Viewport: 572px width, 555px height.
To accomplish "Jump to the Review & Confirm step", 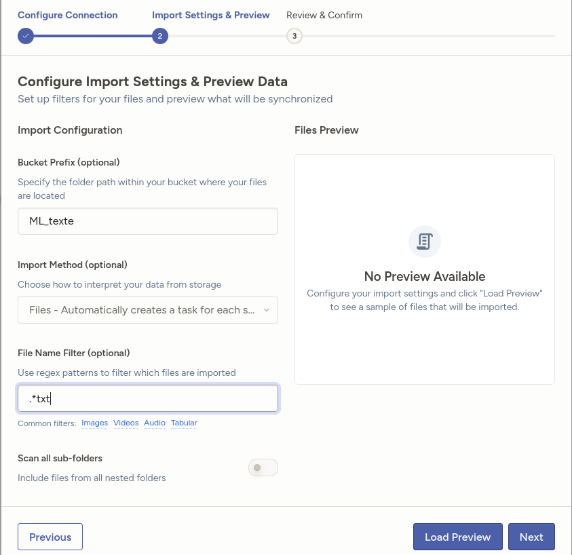I will click(324, 15).
